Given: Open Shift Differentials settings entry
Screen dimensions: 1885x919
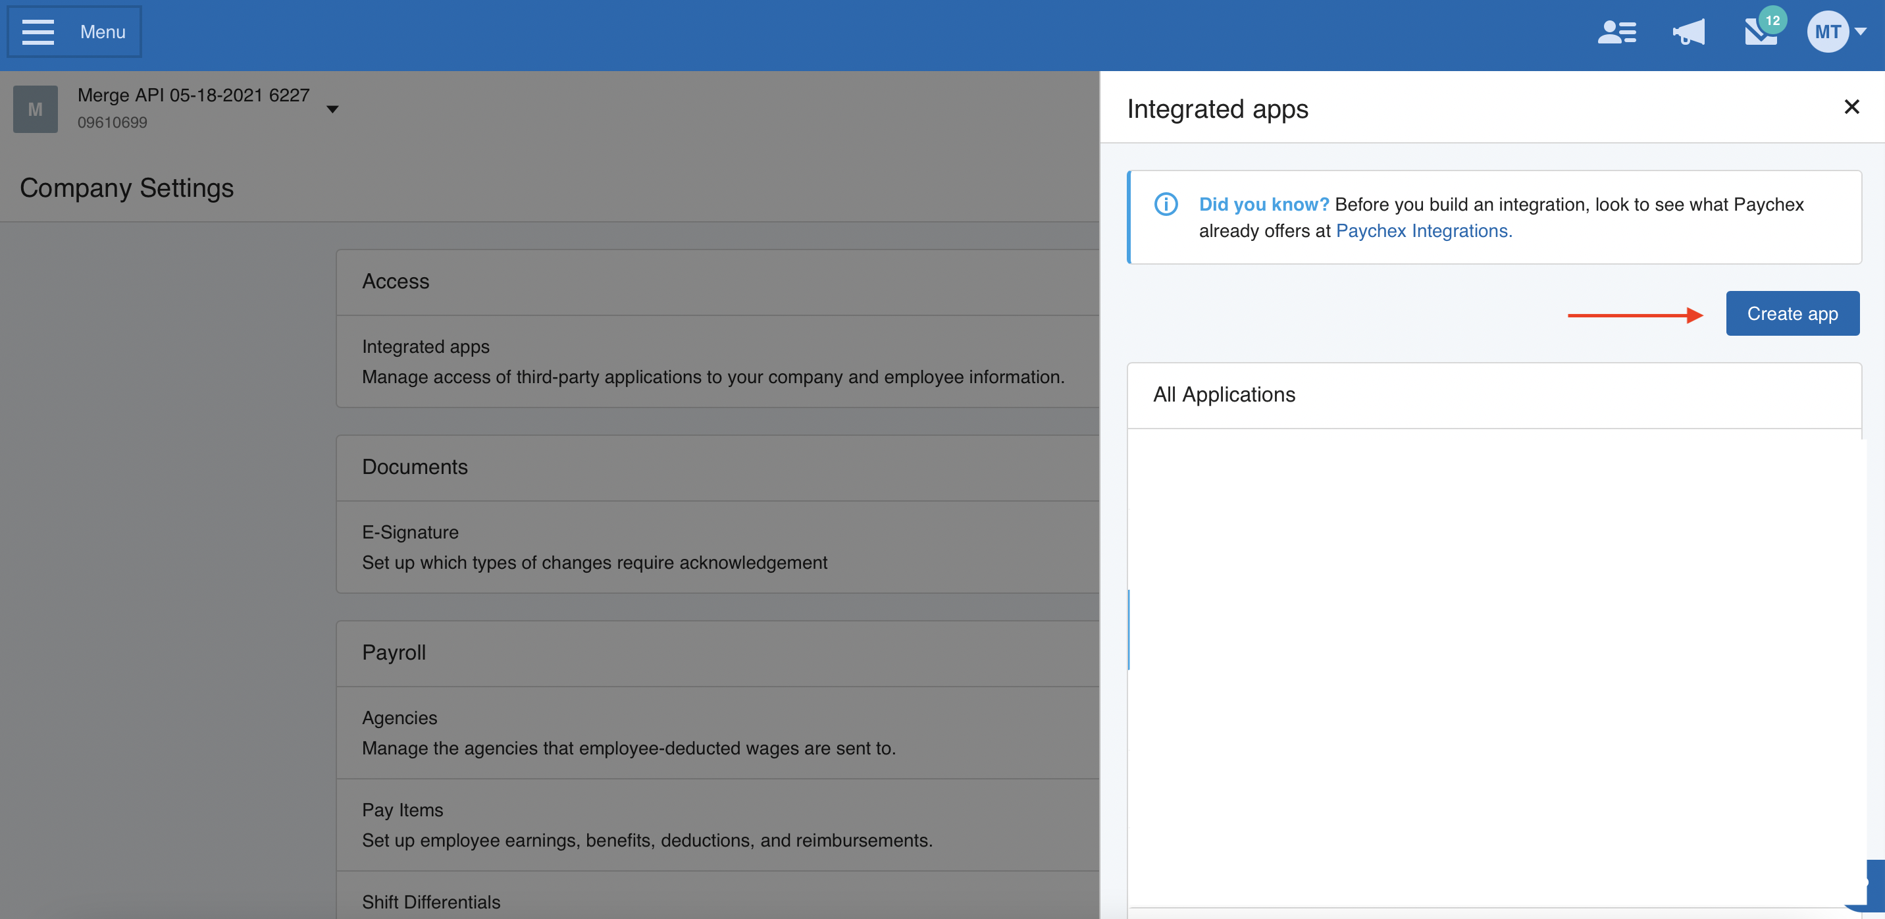Looking at the screenshot, I should (x=431, y=901).
